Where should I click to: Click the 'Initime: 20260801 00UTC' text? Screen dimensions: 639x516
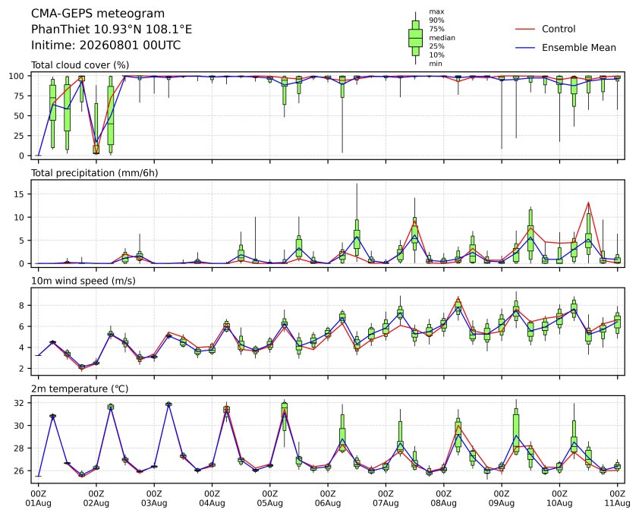pyautogui.click(x=106, y=45)
